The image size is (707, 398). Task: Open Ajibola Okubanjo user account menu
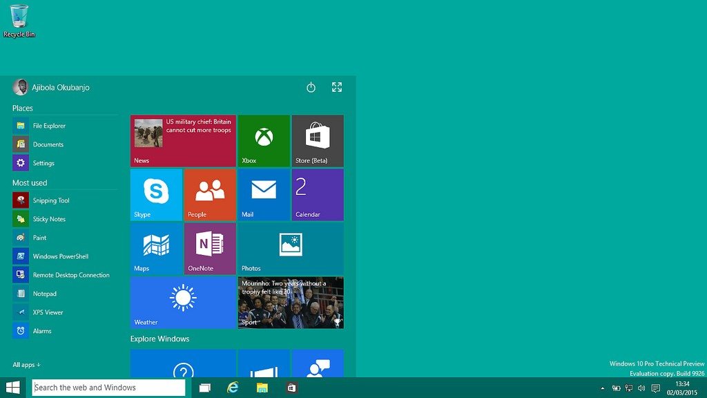(x=51, y=87)
